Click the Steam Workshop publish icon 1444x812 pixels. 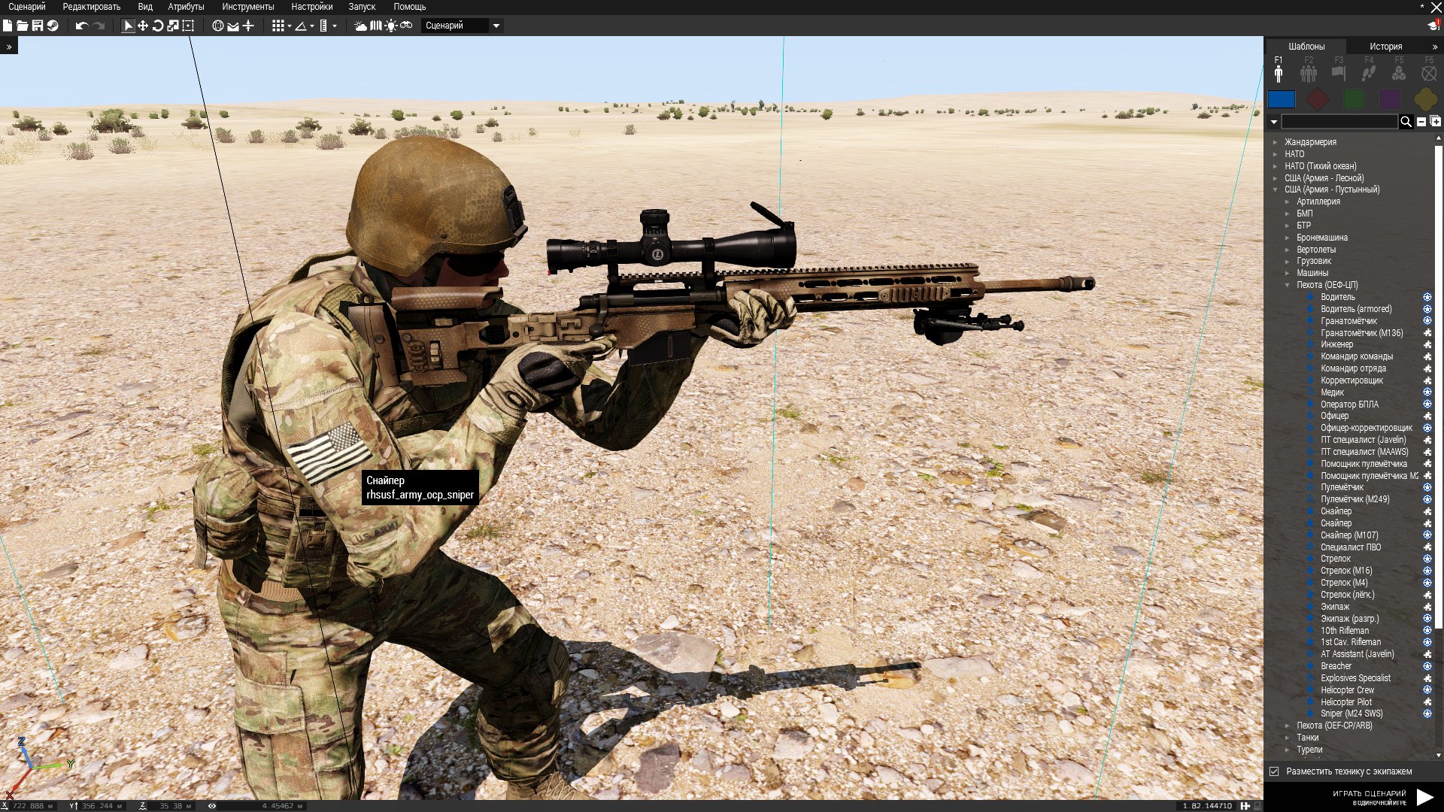pos(53,26)
